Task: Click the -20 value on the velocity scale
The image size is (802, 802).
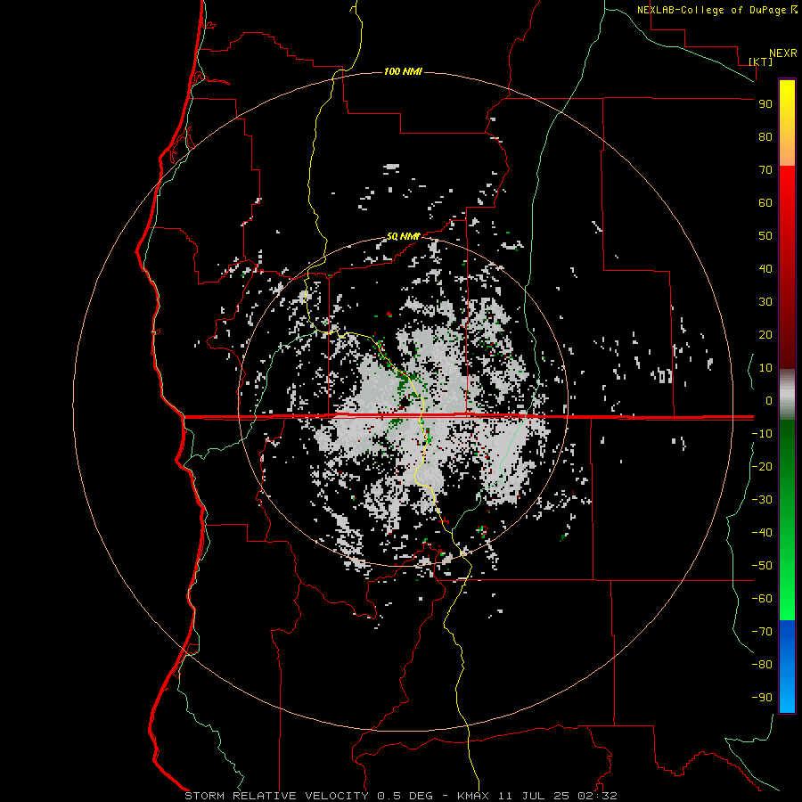Action: coord(762,466)
